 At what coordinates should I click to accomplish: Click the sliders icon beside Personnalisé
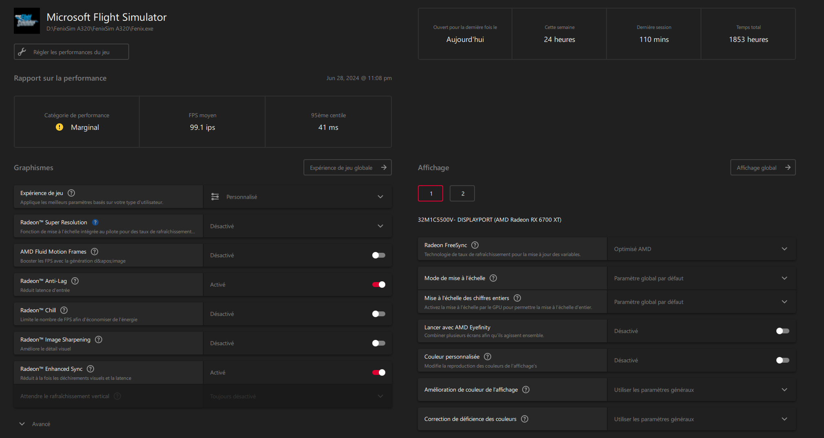click(215, 197)
